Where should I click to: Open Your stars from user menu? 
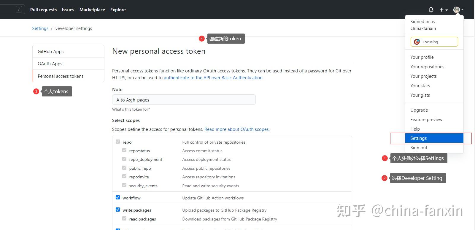point(434,86)
